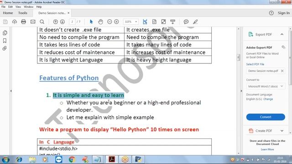Image resolution: width=292 pixels, height=164 pixels.
Task: Click Select PDF File link
Action: tap(255, 64)
